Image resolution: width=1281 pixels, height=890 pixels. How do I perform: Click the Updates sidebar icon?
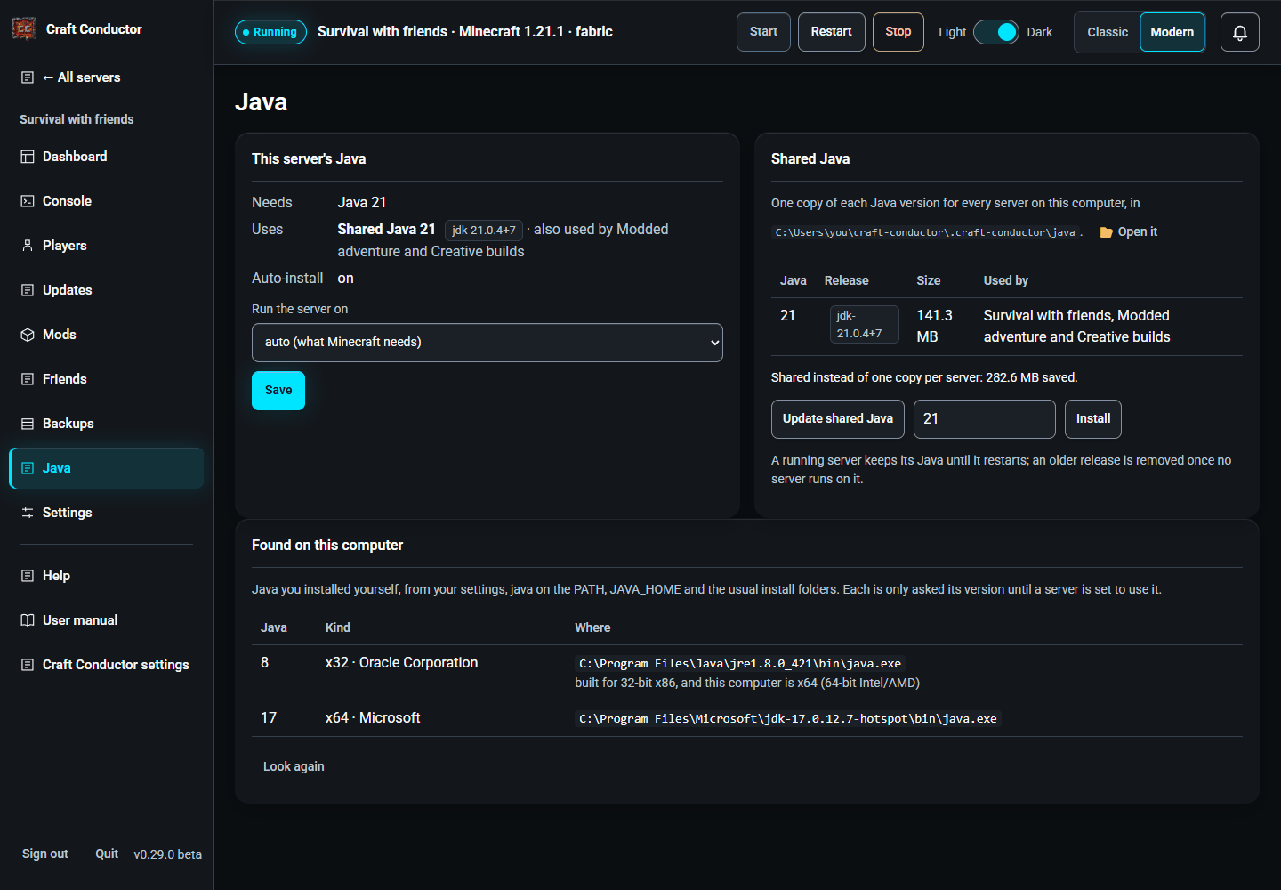28,290
